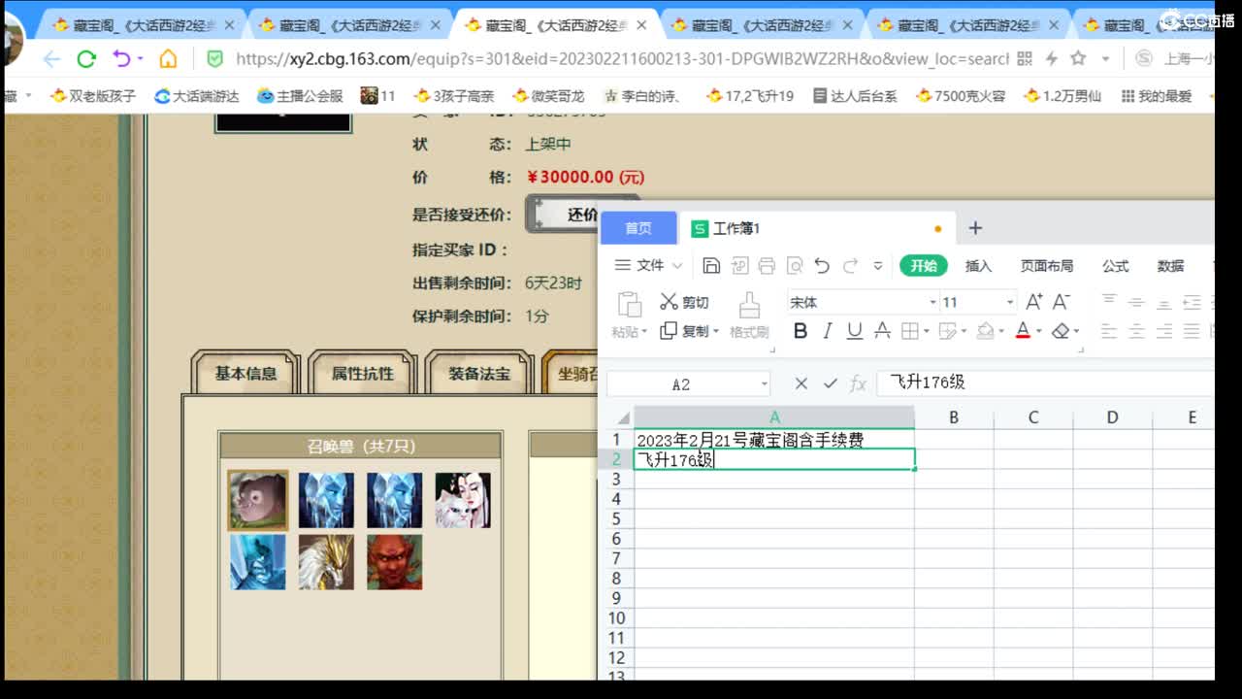This screenshot has height=699, width=1242.
Task: Open the 公式 ribbon tab
Action: click(1115, 265)
